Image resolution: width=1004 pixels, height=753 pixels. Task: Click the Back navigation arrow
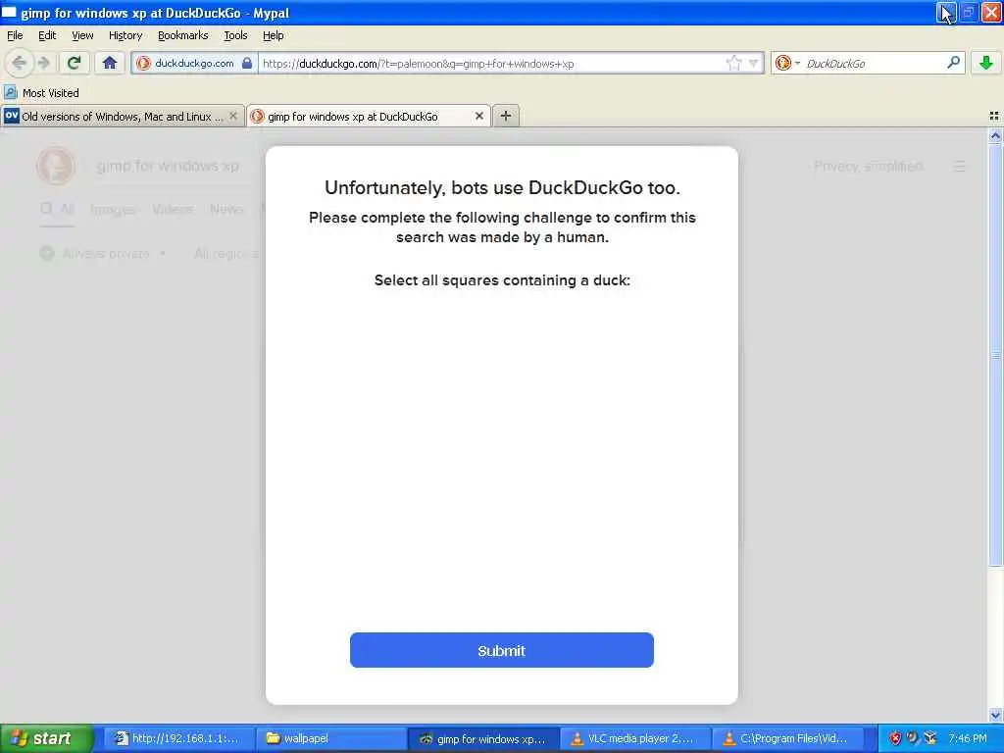19,63
